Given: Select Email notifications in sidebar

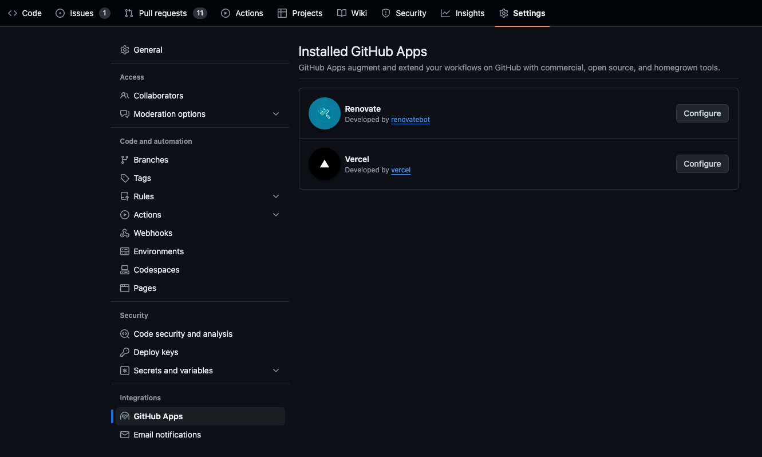Looking at the screenshot, I should [x=200, y=435].
